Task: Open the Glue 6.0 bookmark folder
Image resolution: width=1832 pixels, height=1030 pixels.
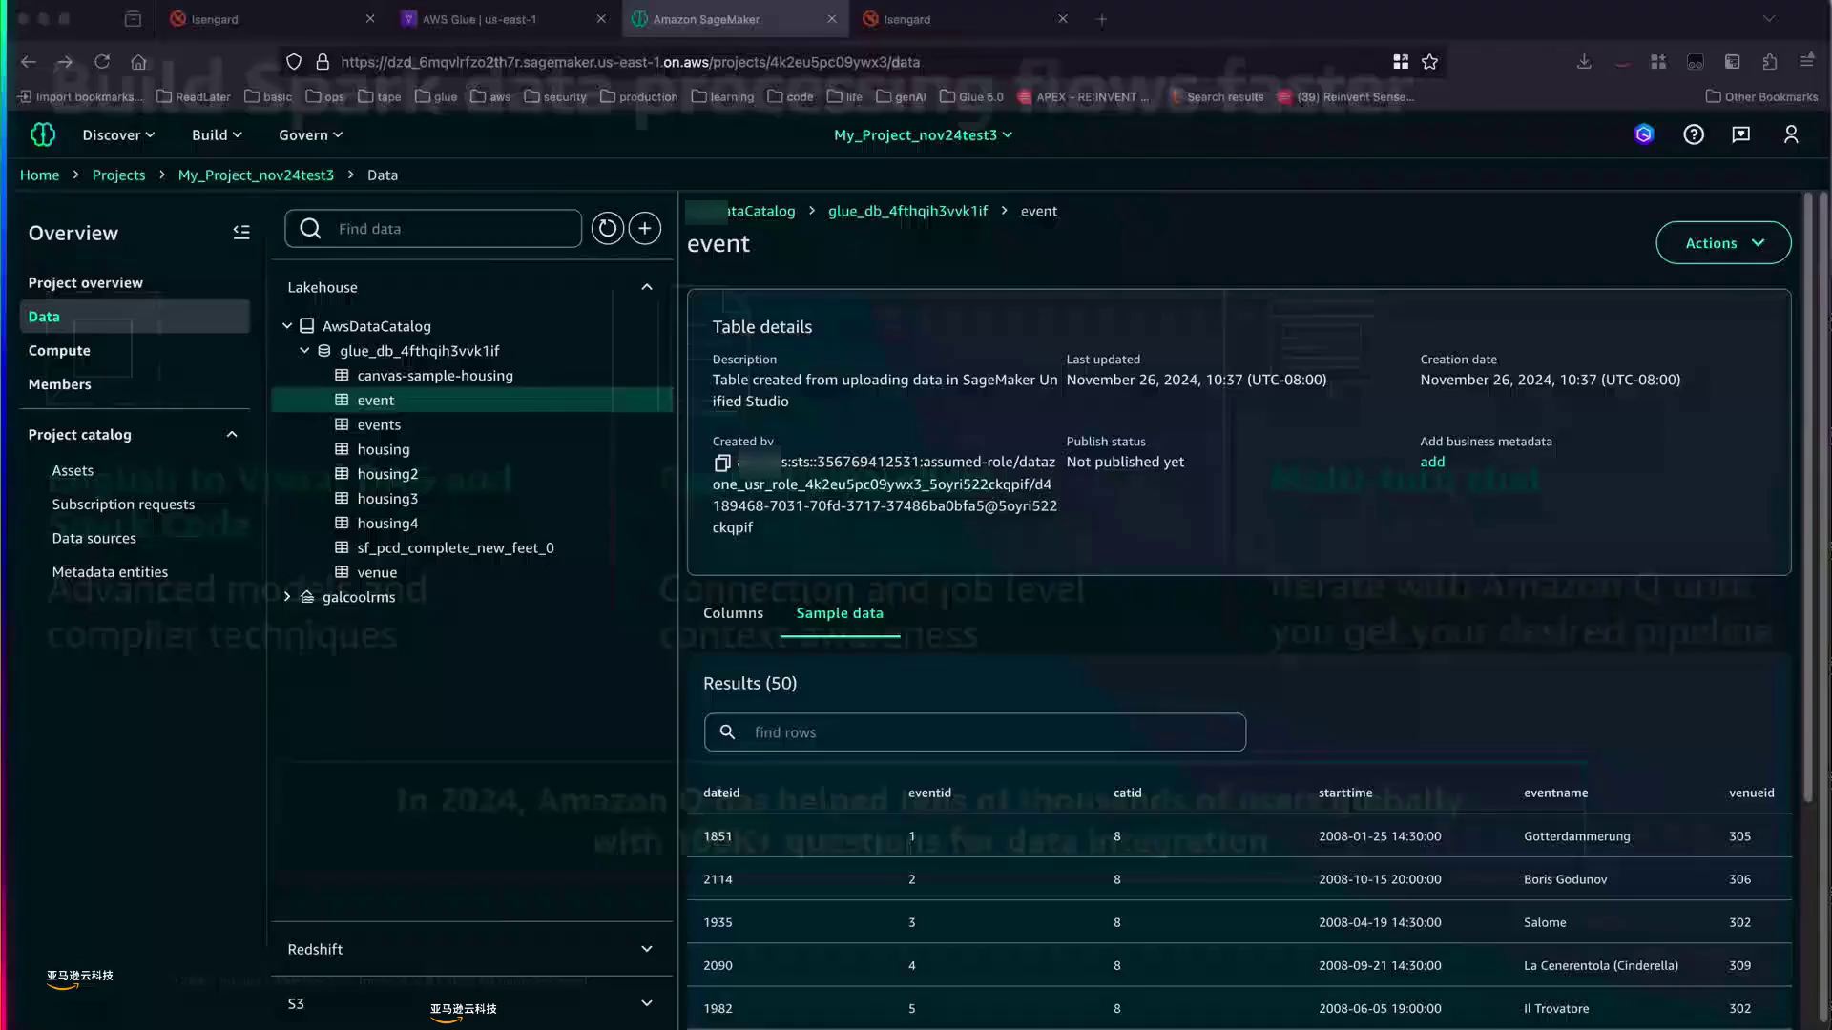Action: (x=971, y=96)
